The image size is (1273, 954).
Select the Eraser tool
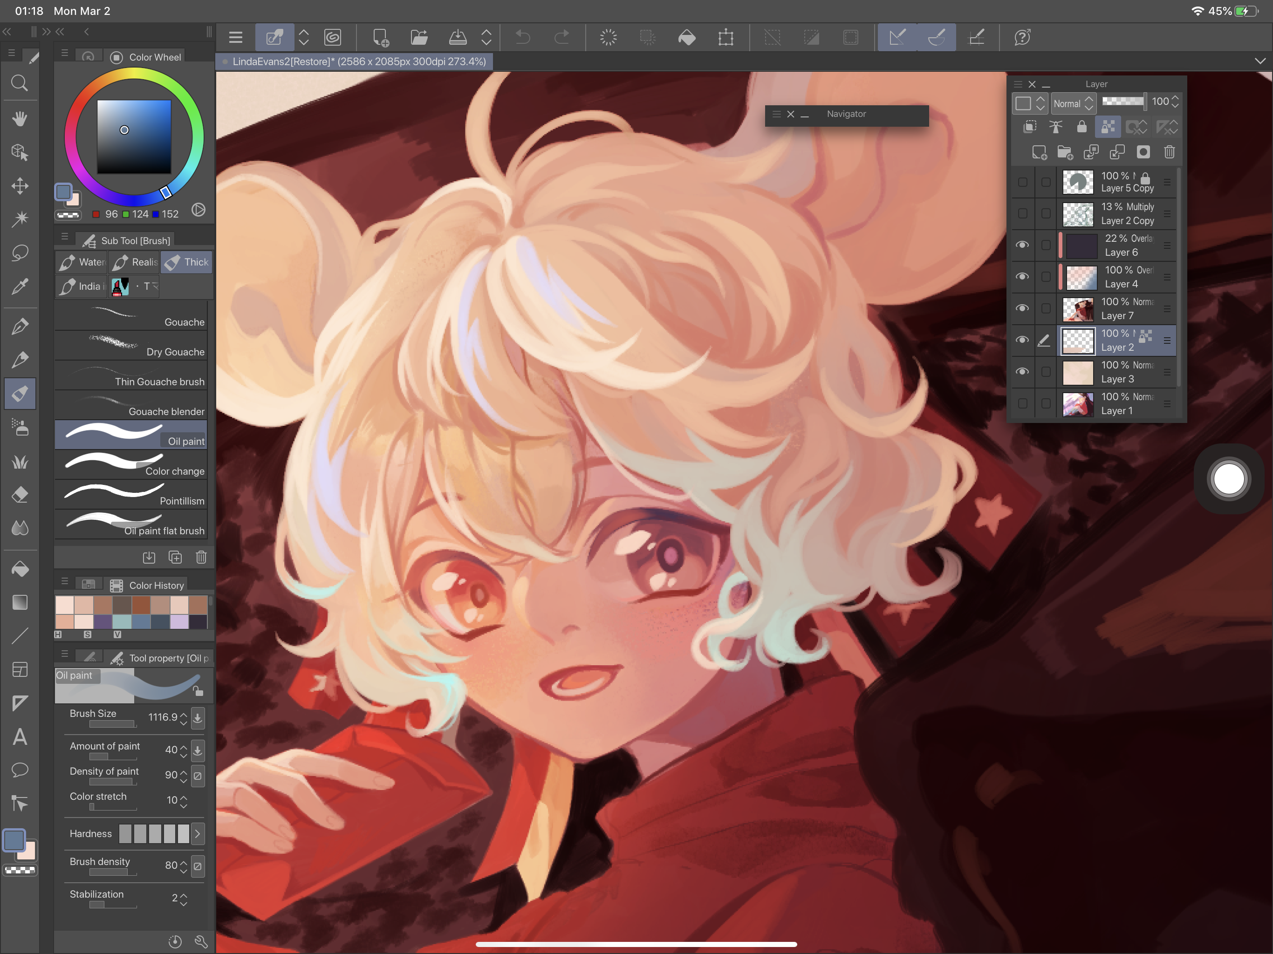20,495
